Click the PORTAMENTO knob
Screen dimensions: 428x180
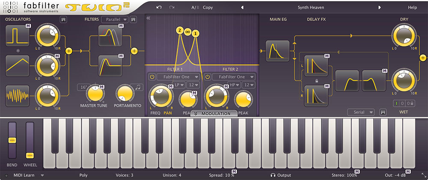(x=125, y=93)
